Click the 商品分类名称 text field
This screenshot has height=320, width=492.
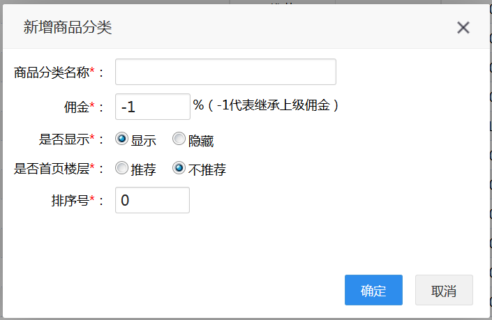point(225,72)
